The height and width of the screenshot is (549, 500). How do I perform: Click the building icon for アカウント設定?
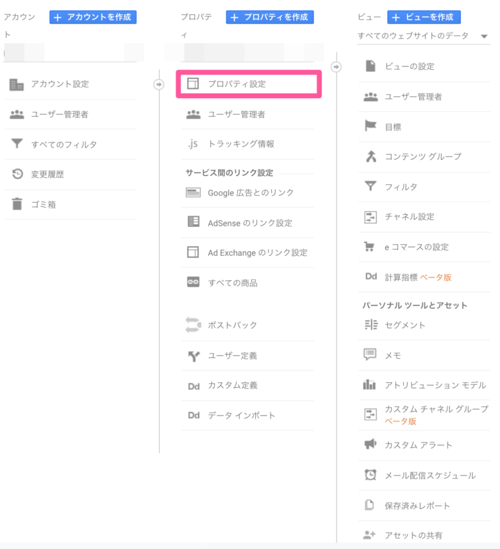tap(17, 85)
